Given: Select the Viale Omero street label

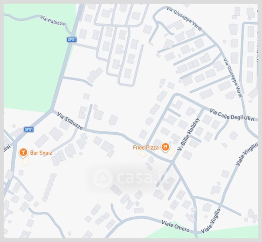Looking at the screenshot, I should pos(176,226).
